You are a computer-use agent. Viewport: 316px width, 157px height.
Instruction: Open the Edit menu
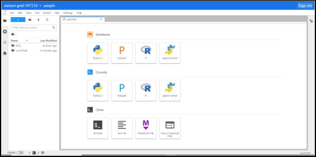click(x=20, y=13)
